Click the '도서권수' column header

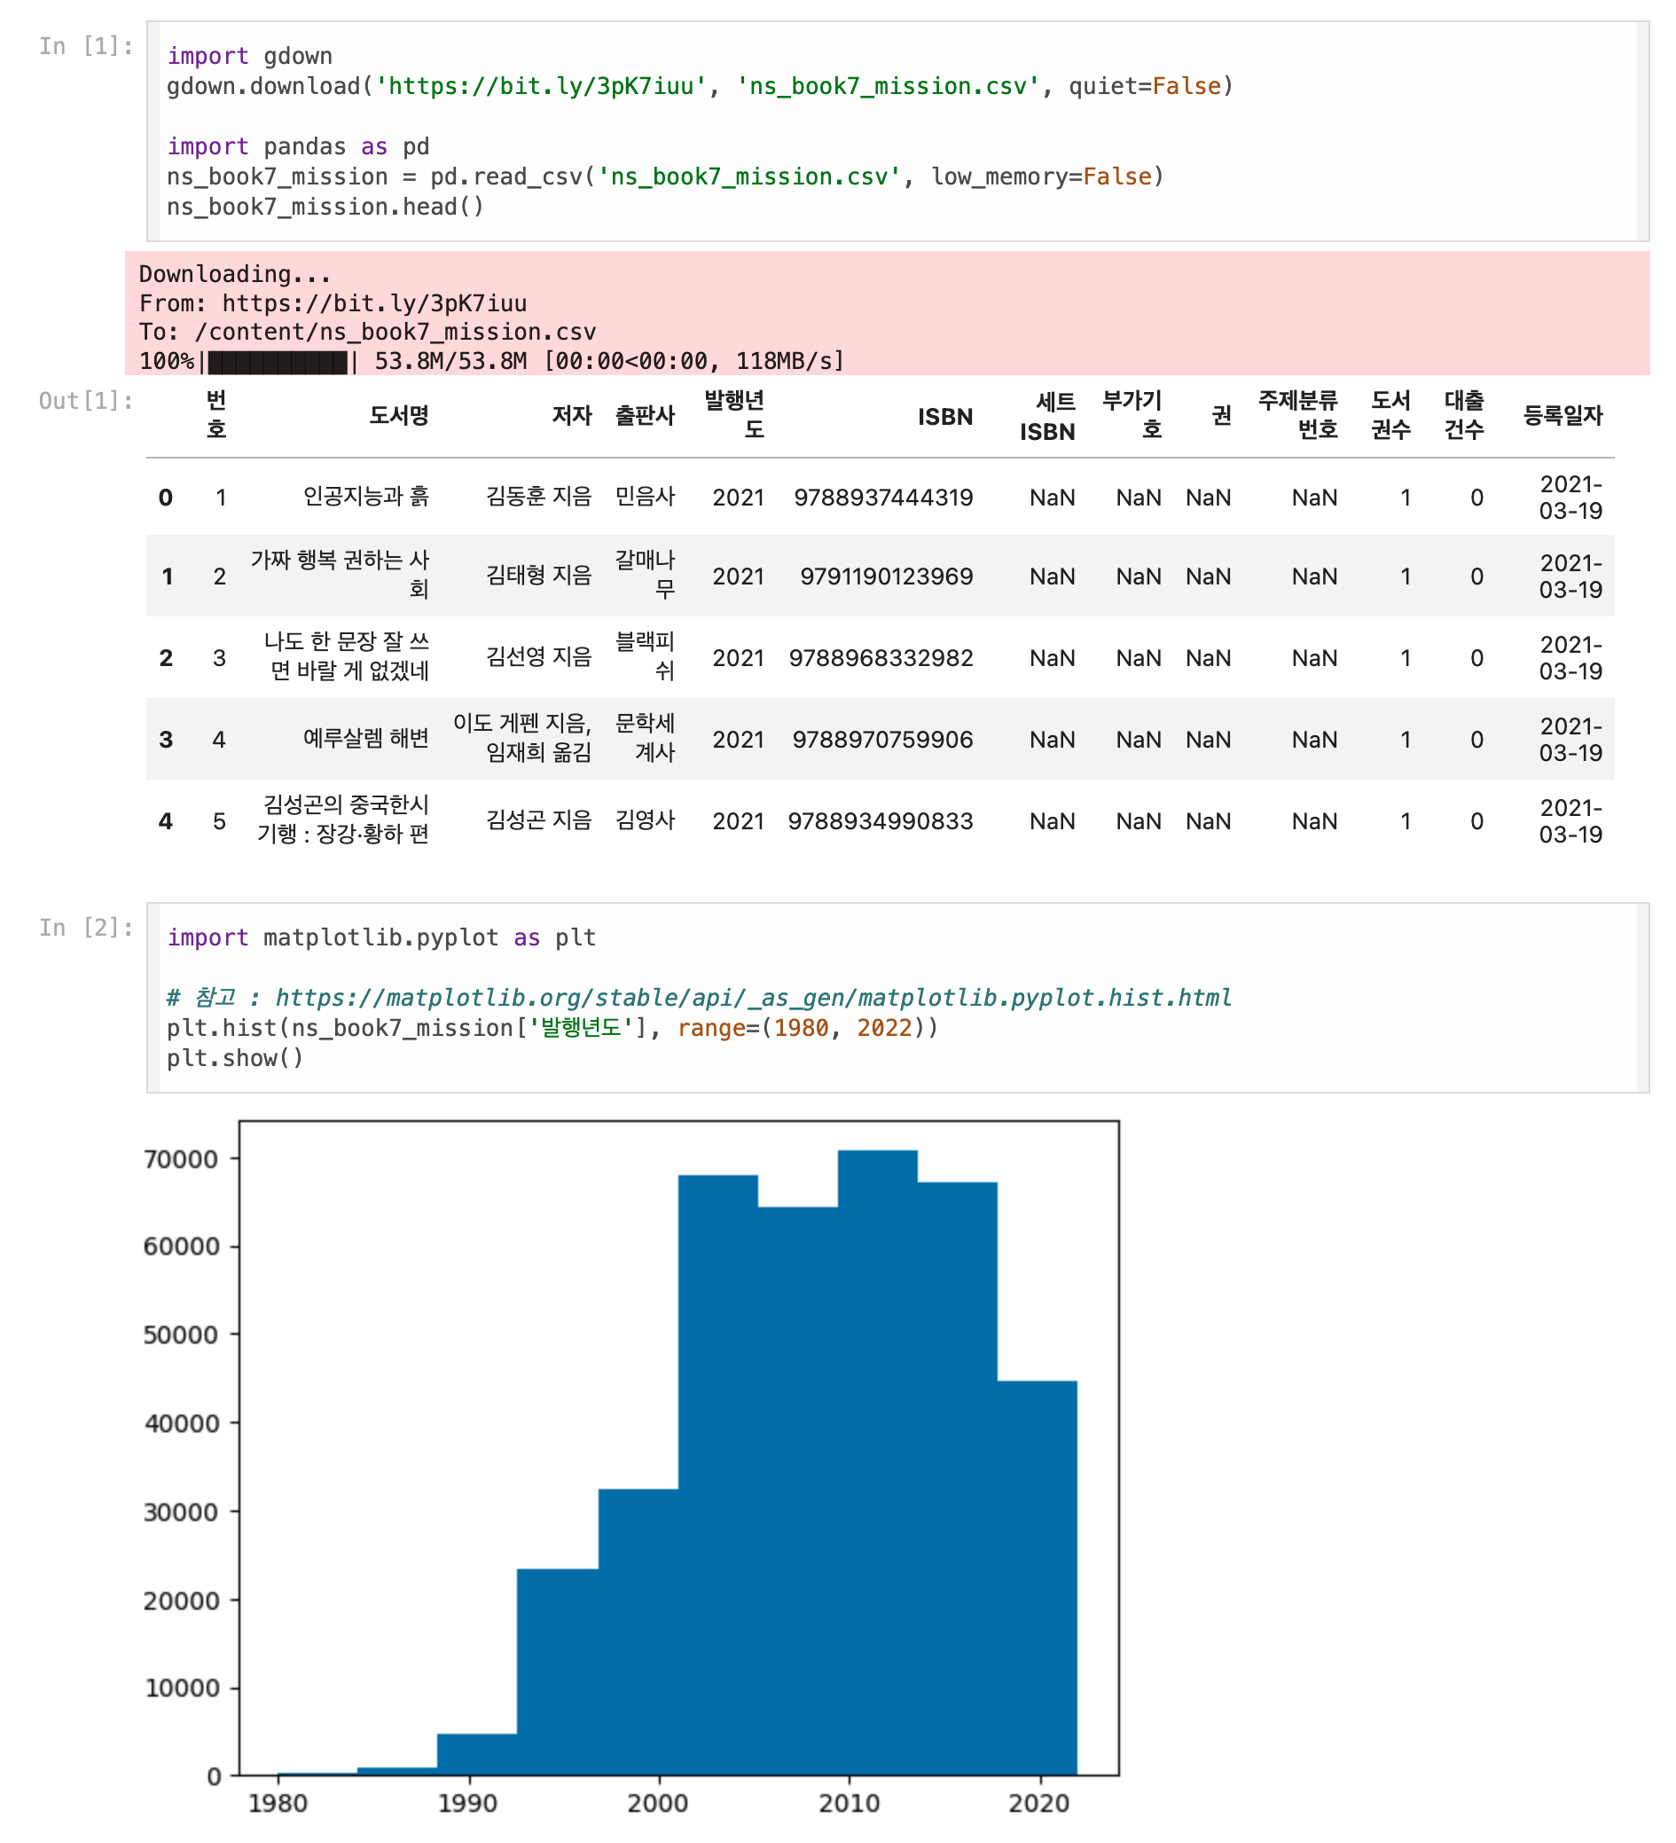pos(1390,414)
